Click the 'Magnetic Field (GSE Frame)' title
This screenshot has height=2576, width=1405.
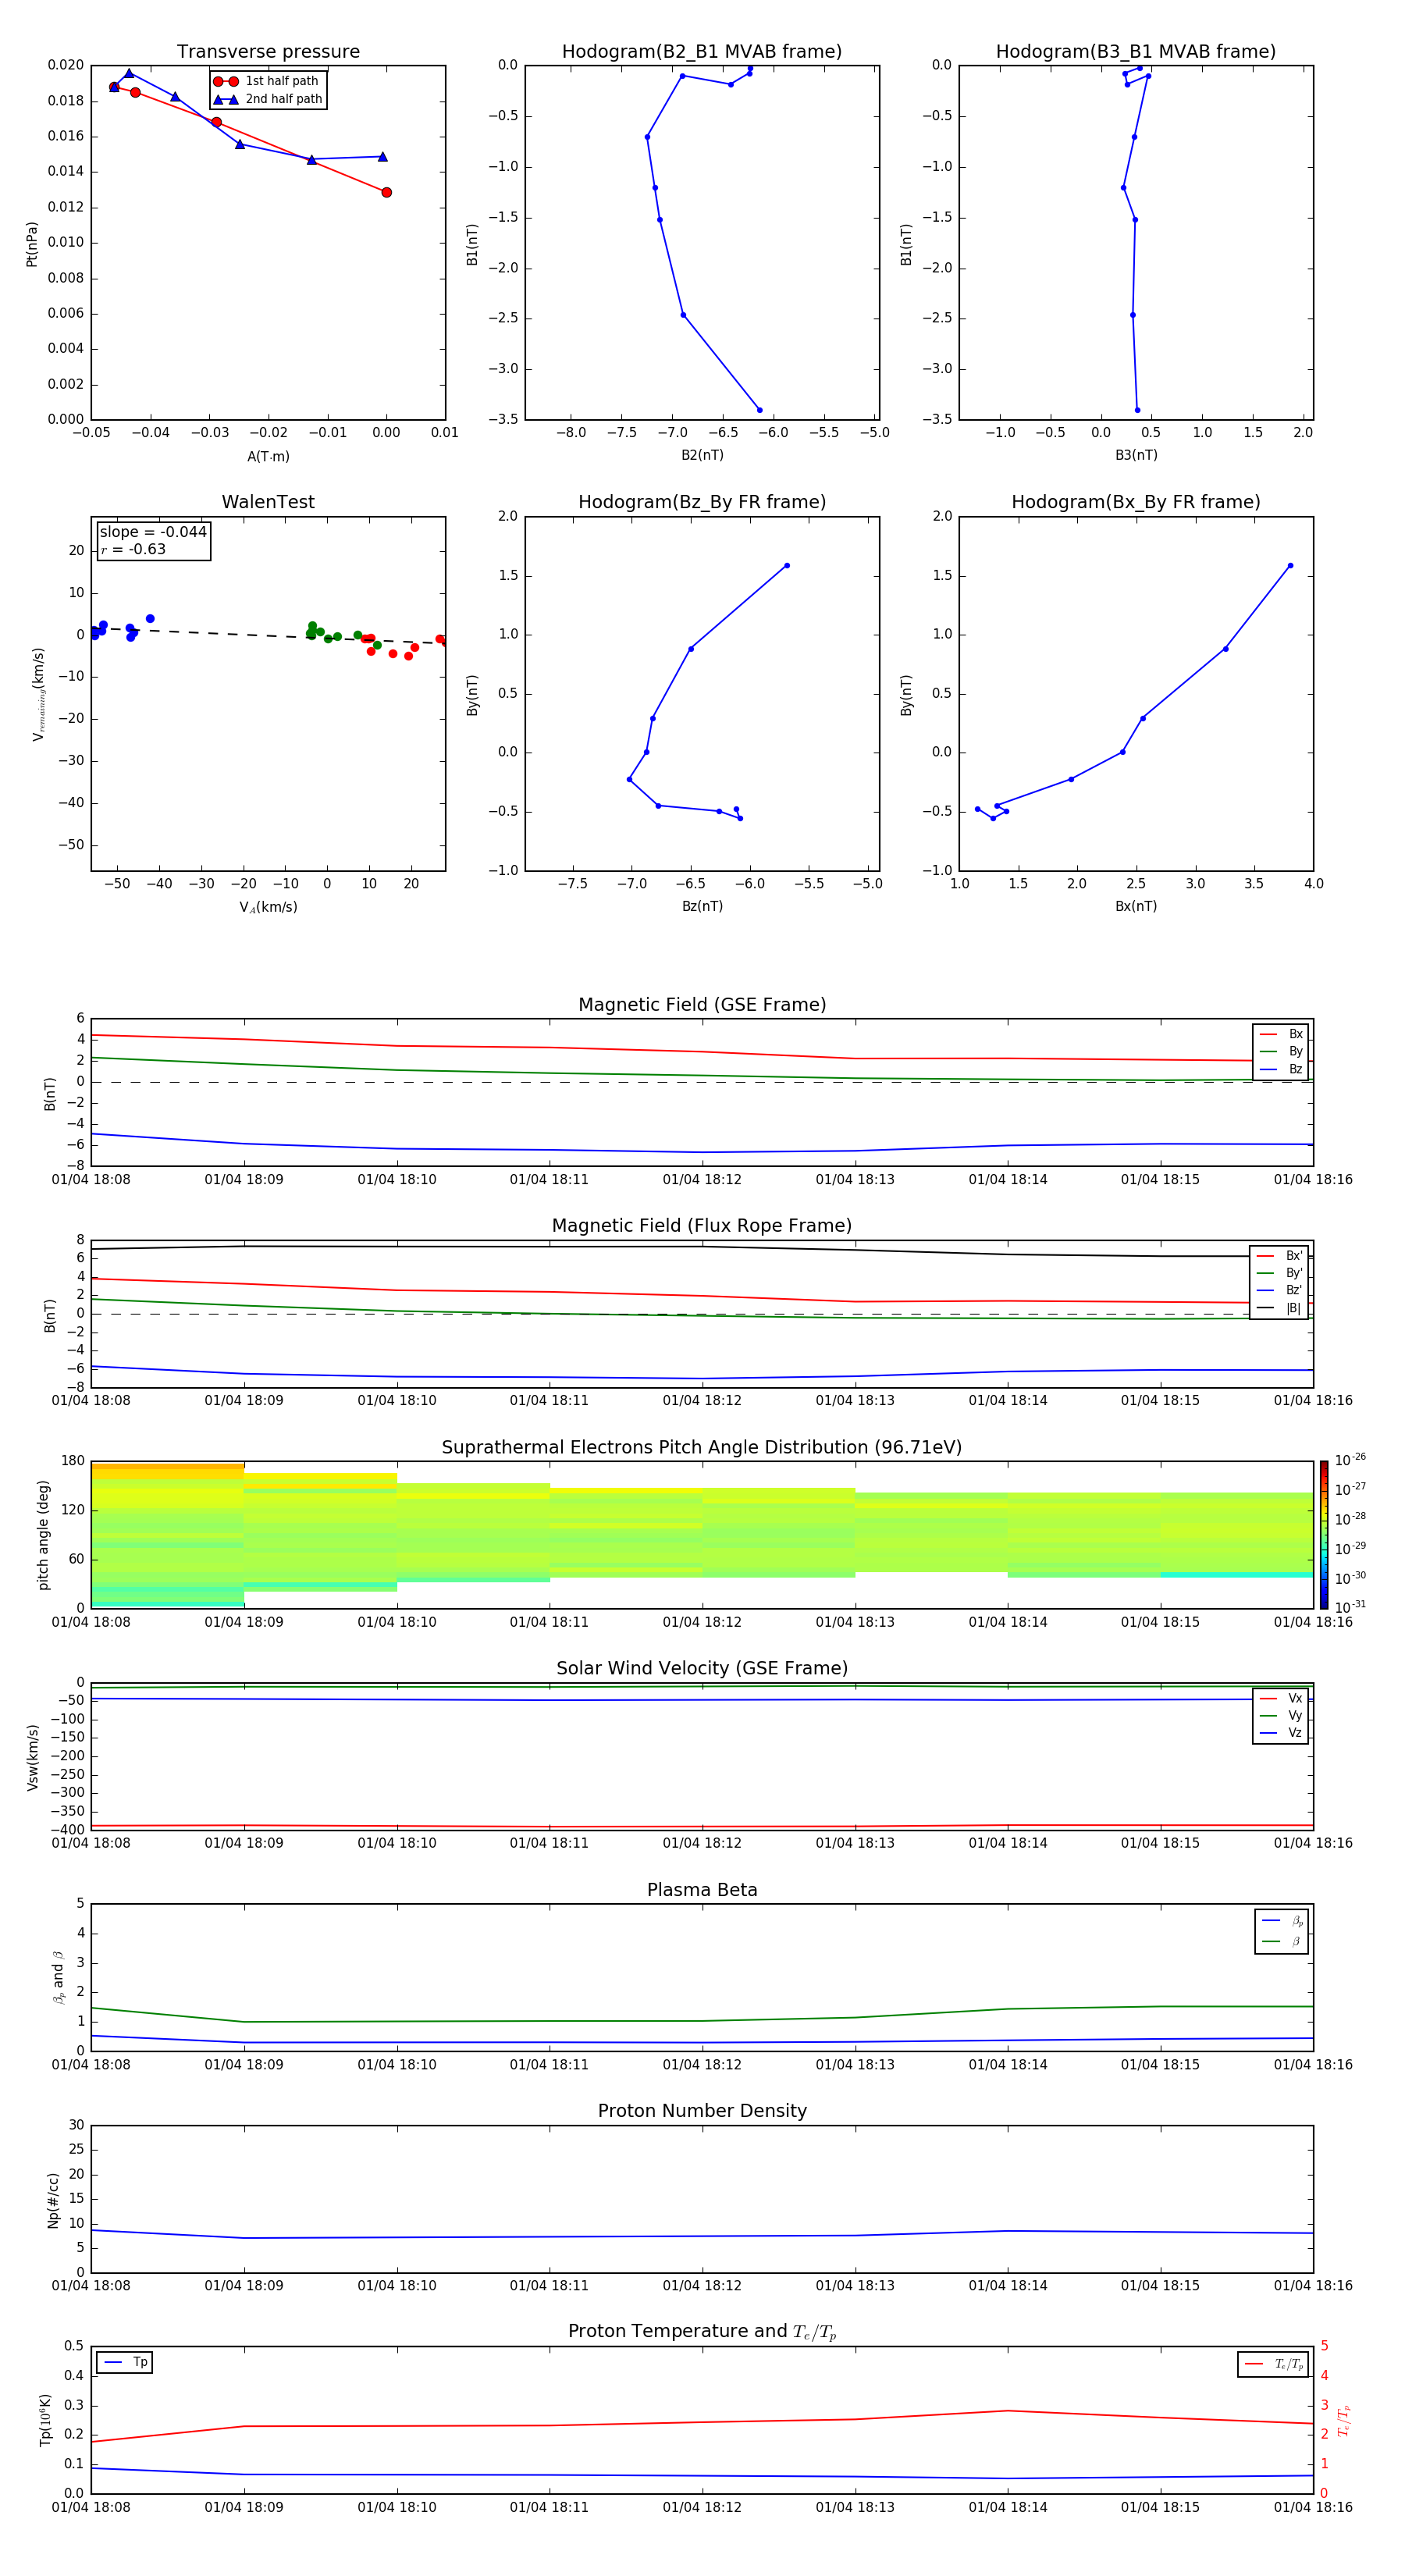pyautogui.click(x=702, y=1005)
